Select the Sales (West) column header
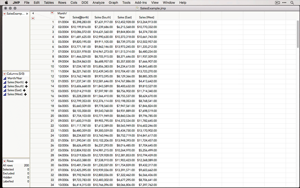This screenshot has height=188, width=300. [x=147, y=17]
